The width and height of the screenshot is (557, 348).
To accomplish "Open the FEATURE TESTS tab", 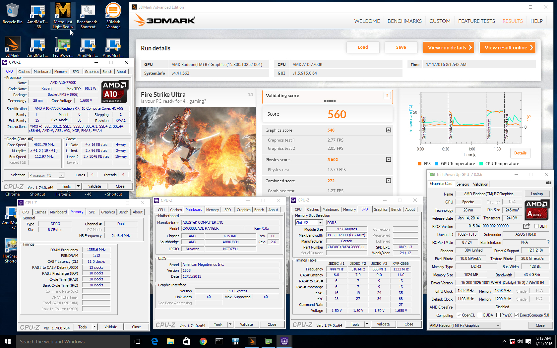I will [476, 21].
